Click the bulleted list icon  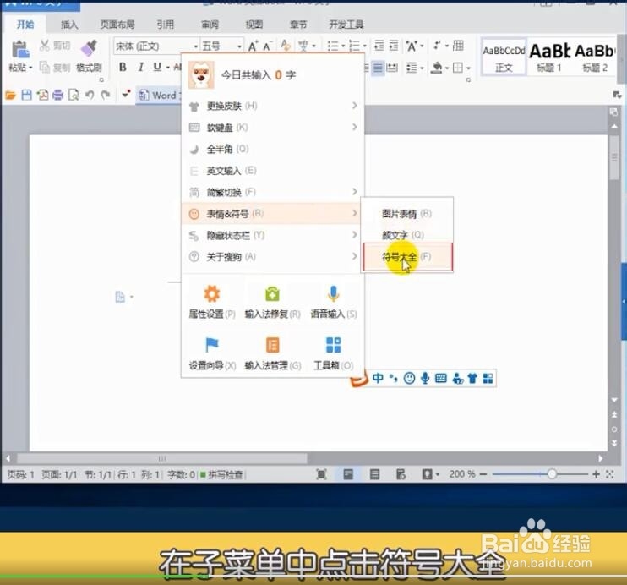click(x=333, y=46)
